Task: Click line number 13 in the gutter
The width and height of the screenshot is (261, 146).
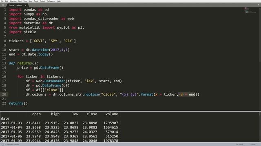Action: [4, 63]
